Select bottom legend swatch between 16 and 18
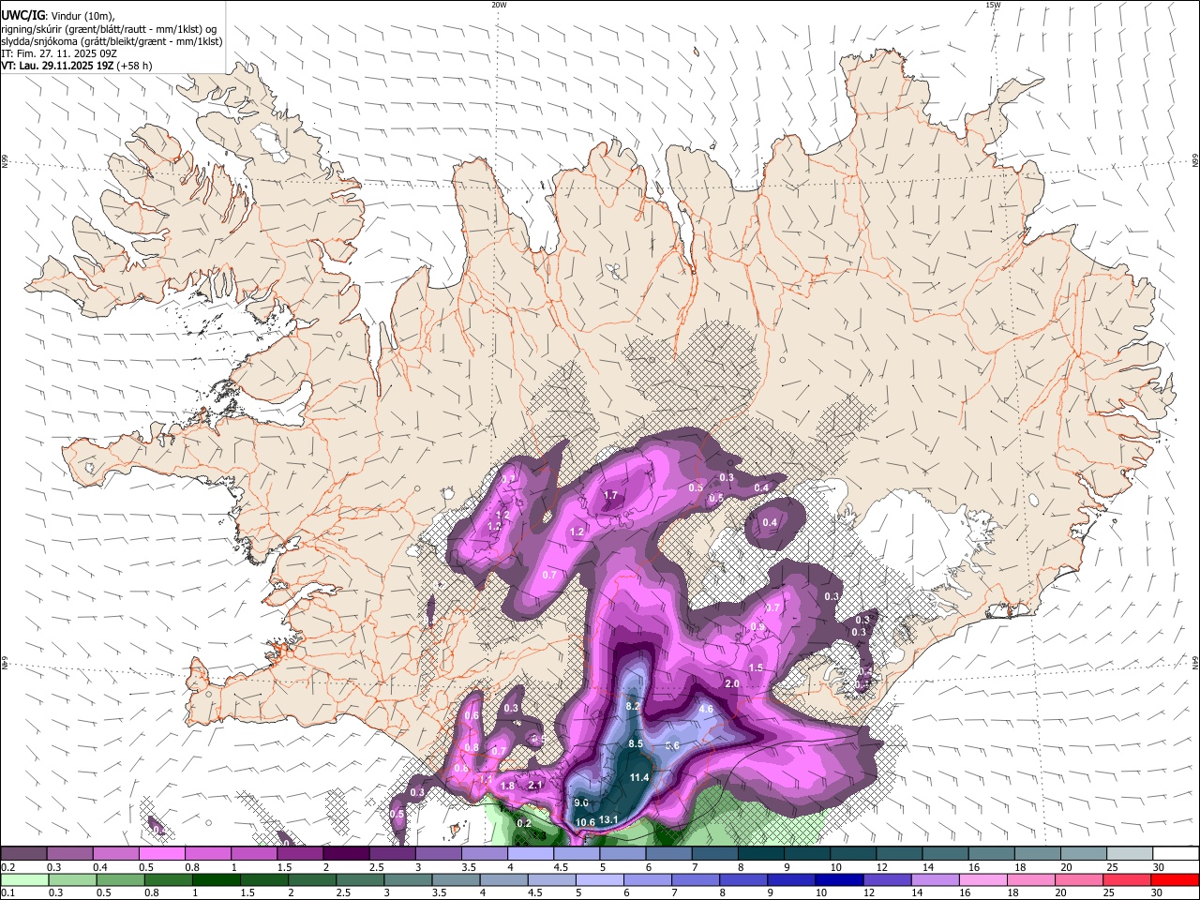Viewport: 1200px width, 900px height. 984,879
